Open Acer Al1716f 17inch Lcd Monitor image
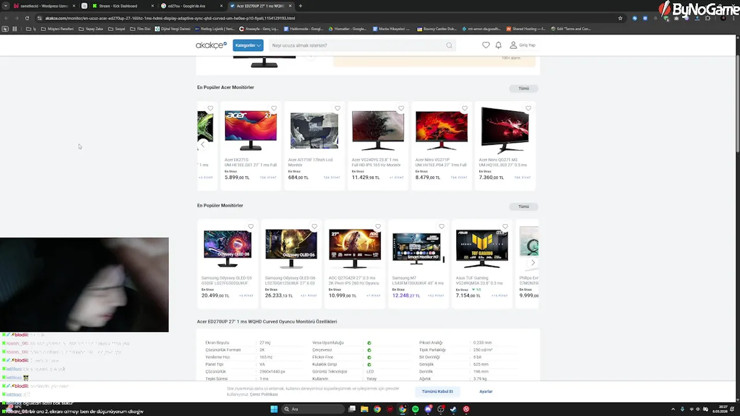The height and width of the screenshot is (416, 740). 314,131
